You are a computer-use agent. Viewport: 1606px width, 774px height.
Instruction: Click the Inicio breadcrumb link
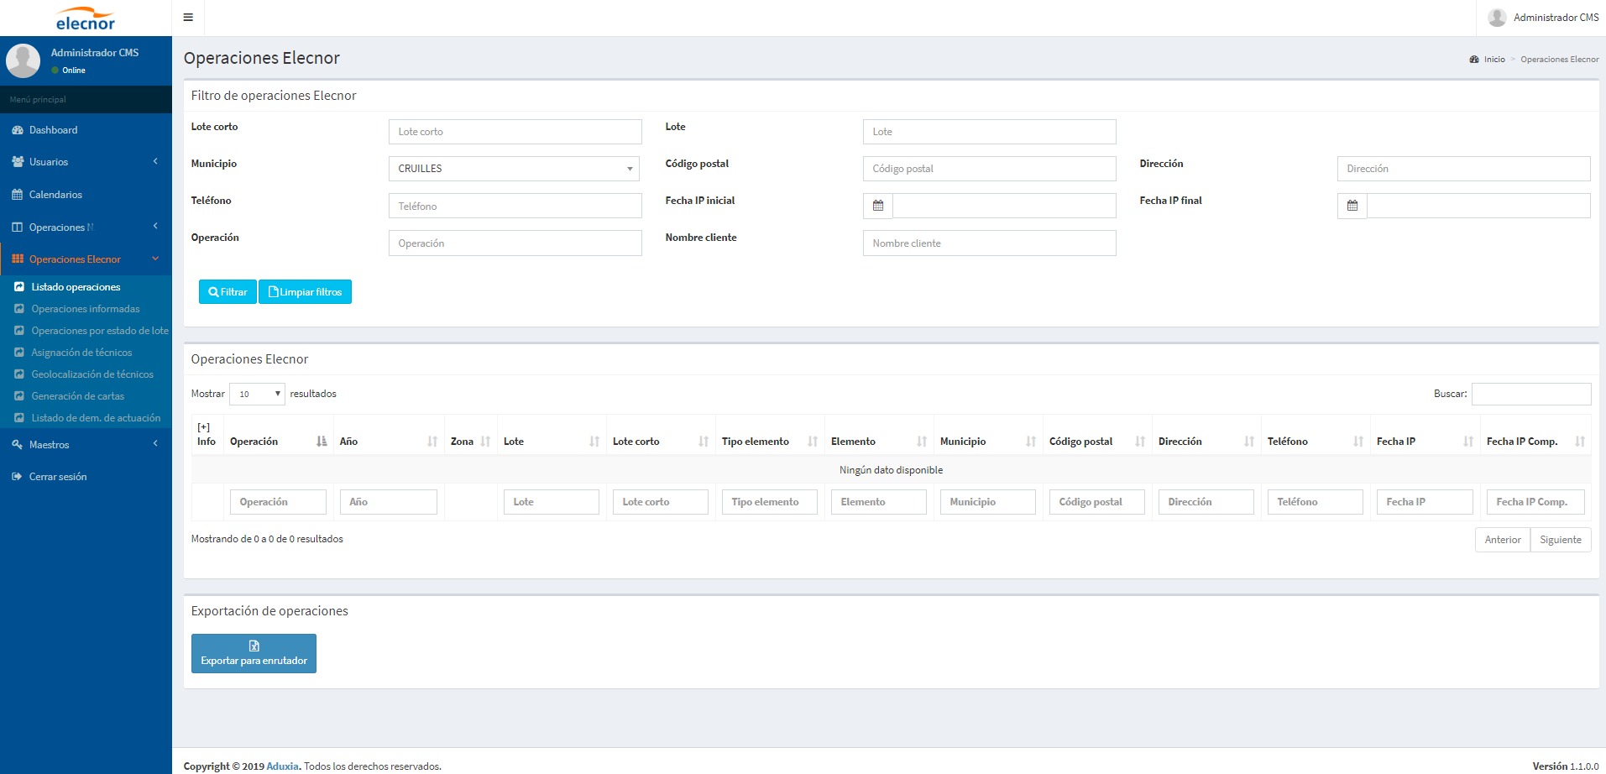[x=1494, y=60]
